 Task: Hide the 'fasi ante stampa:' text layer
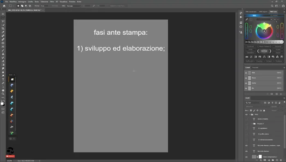coord(246,151)
